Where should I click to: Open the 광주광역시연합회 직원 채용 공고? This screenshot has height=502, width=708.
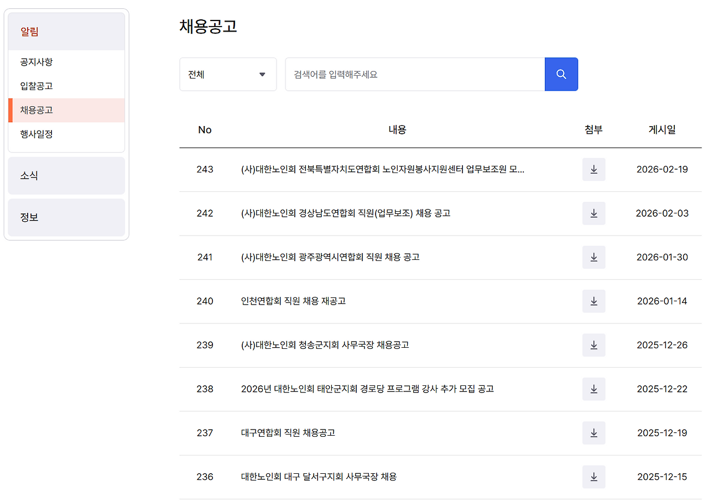point(330,257)
